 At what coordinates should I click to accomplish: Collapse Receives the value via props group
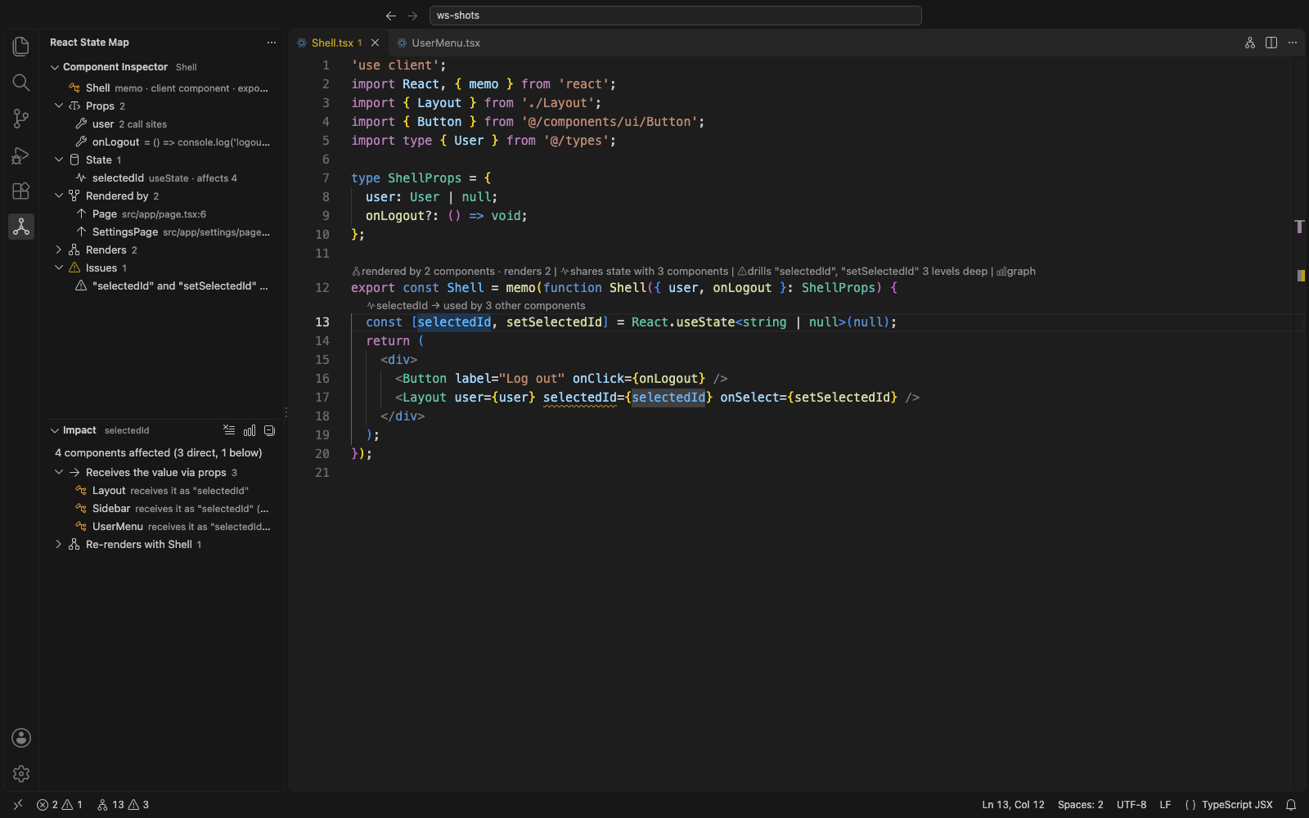[59, 473]
